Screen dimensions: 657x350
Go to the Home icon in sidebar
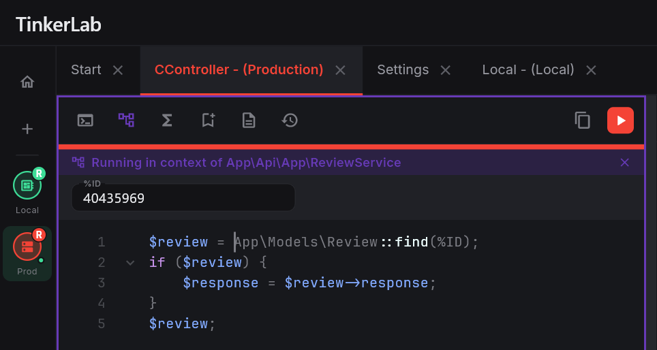pos(27,82)
